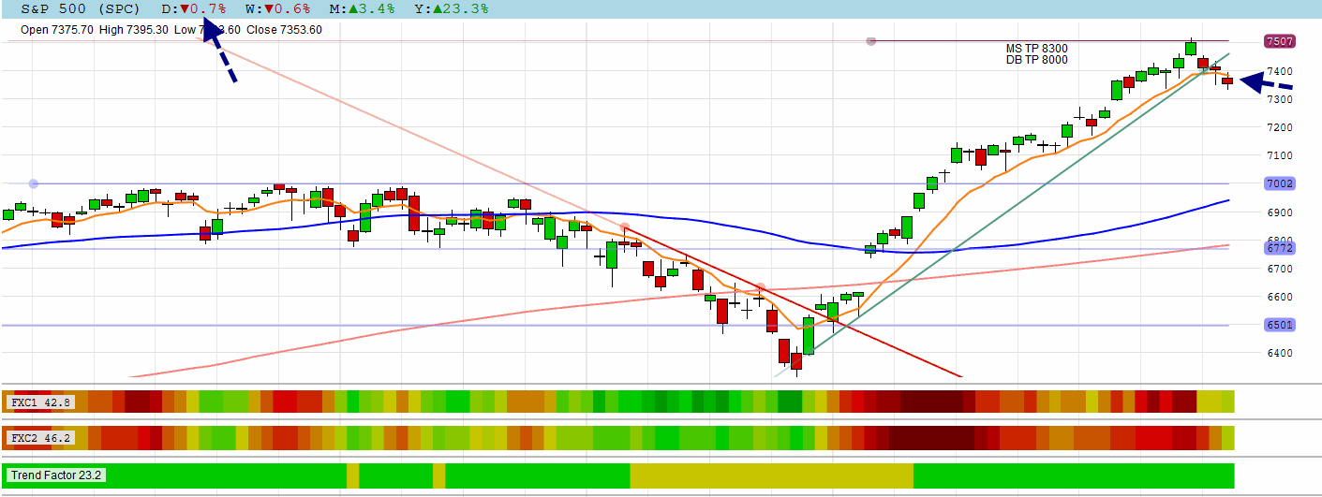Viewport: 1322px width, 497px height.
Task: Click the dark red segment of FXC1 heatmap
Action: click(x=931, y=402)
